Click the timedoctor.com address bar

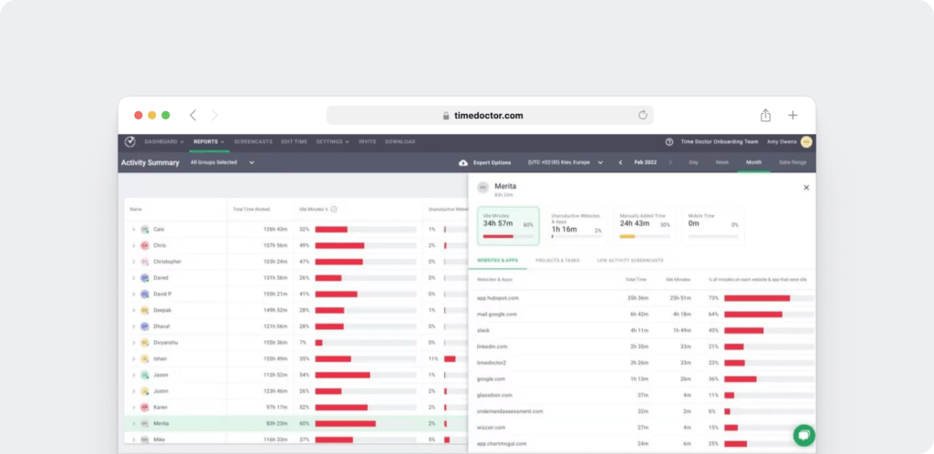[490, 116]
